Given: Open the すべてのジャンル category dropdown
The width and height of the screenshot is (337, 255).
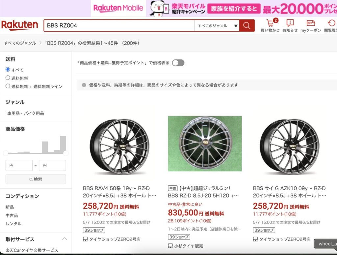Looking at the screenshot, I should (217, 26).
